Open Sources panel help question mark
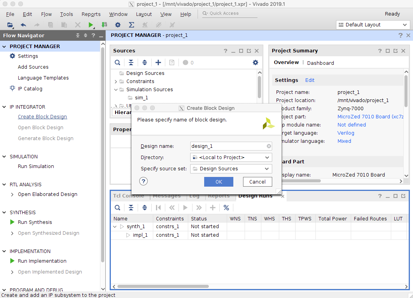This screenshot has height=298, width=413. (226, 51)
